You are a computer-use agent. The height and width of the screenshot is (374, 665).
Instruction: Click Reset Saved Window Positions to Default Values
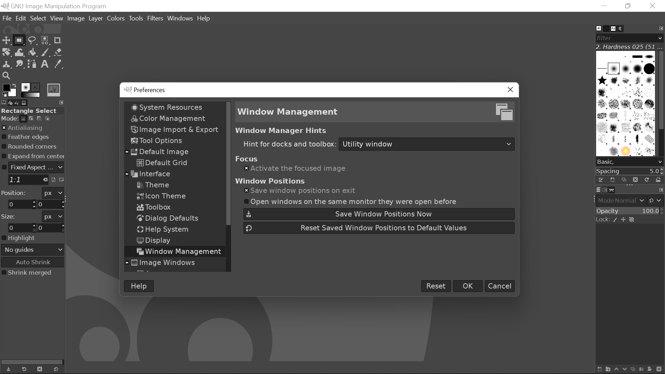pos(379,228)
